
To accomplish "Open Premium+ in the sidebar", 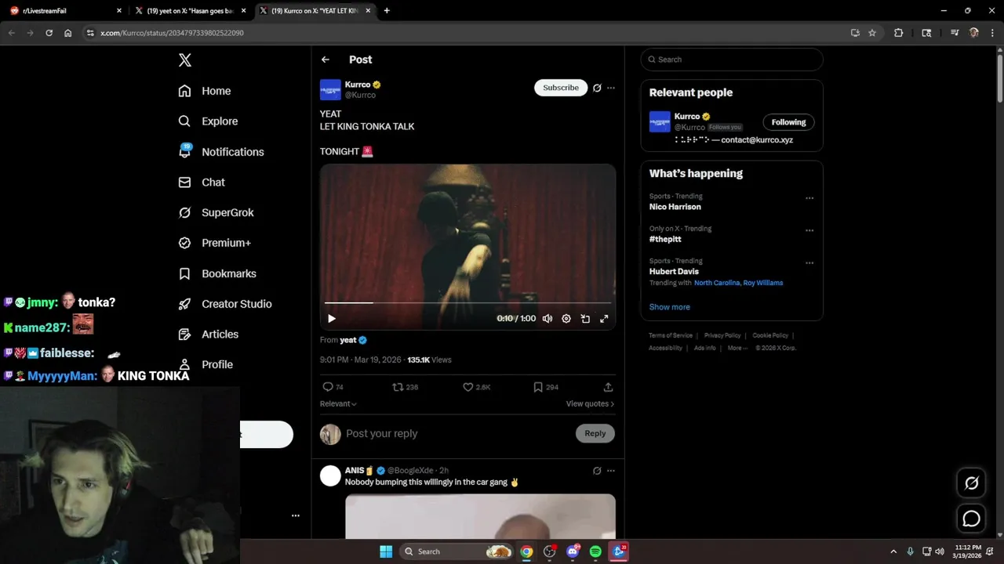I will 214,243.
